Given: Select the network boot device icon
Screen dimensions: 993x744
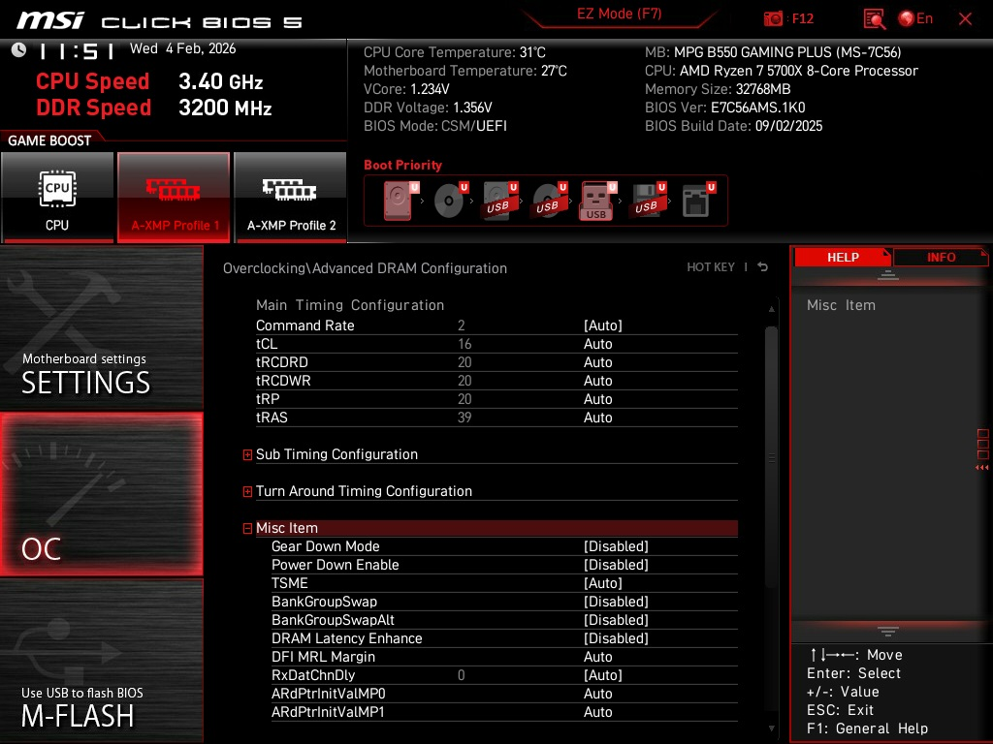Looking at the screenshot, I should pyautogui.click(x=698, y=200).
